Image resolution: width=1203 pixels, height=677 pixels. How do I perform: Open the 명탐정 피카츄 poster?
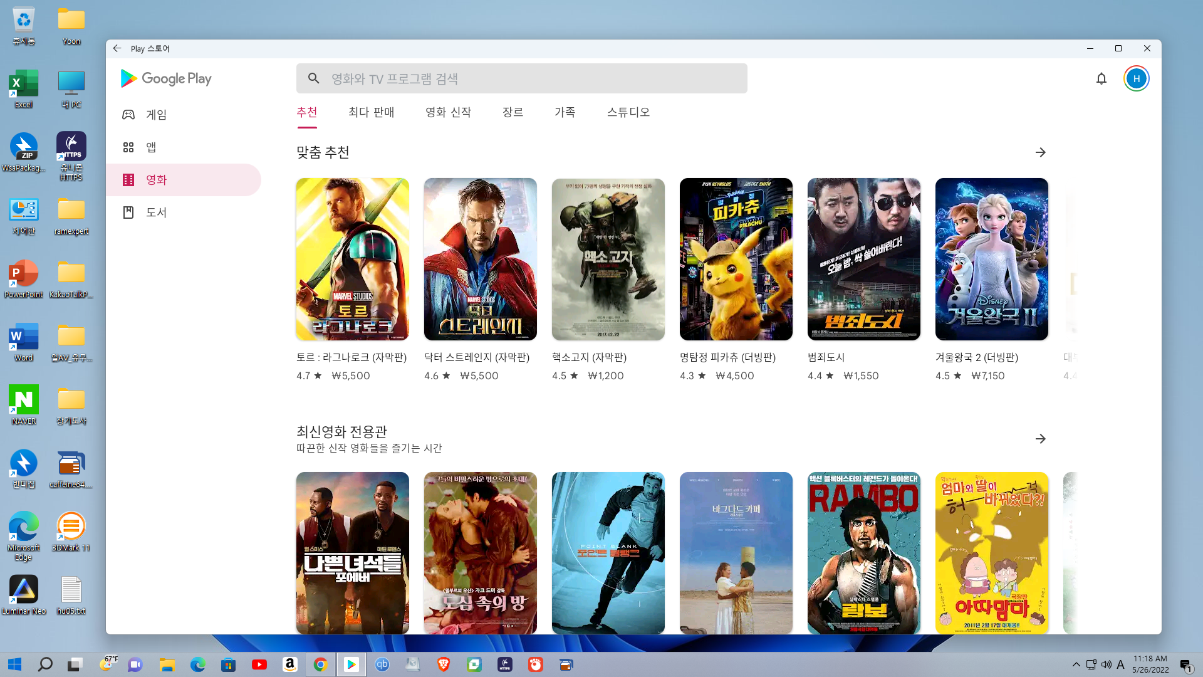coord(736,260)
